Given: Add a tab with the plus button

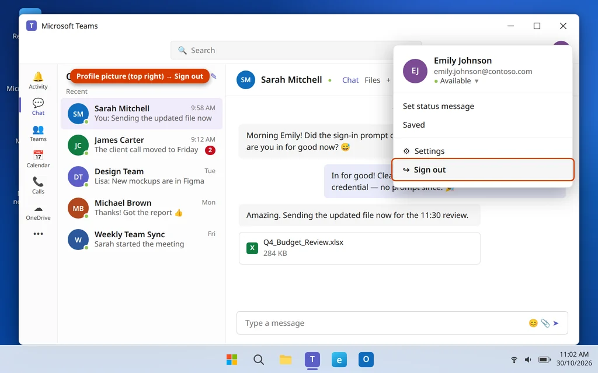Looking at the screenshot, I should click(388, 80).
